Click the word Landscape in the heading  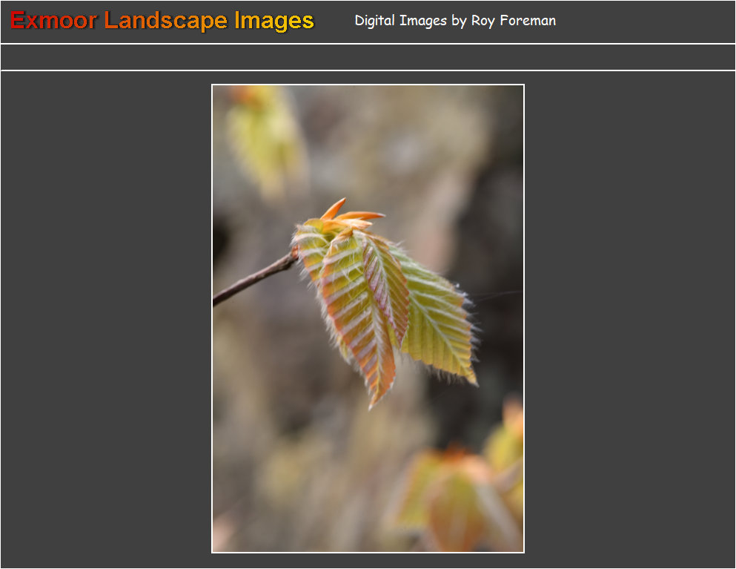166,21
